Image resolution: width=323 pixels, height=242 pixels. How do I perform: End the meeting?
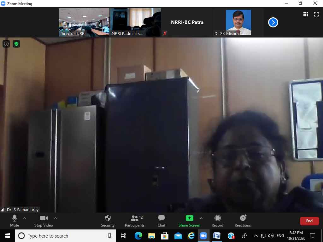(x=309, y=221)
